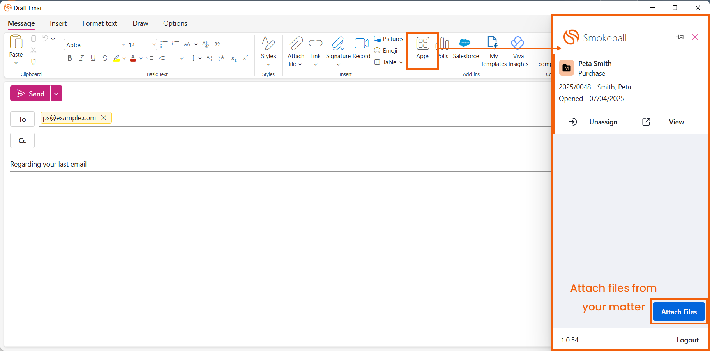Pin the Smokeball panel
Viewport: 710px width, 351px height.
[x=680, y=37]
